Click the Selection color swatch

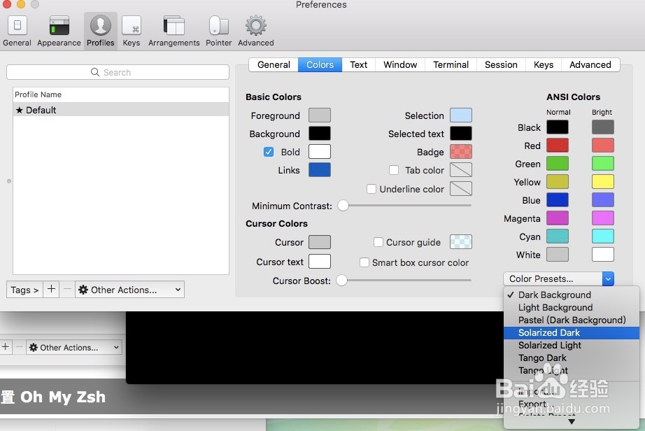pos(461,115)
